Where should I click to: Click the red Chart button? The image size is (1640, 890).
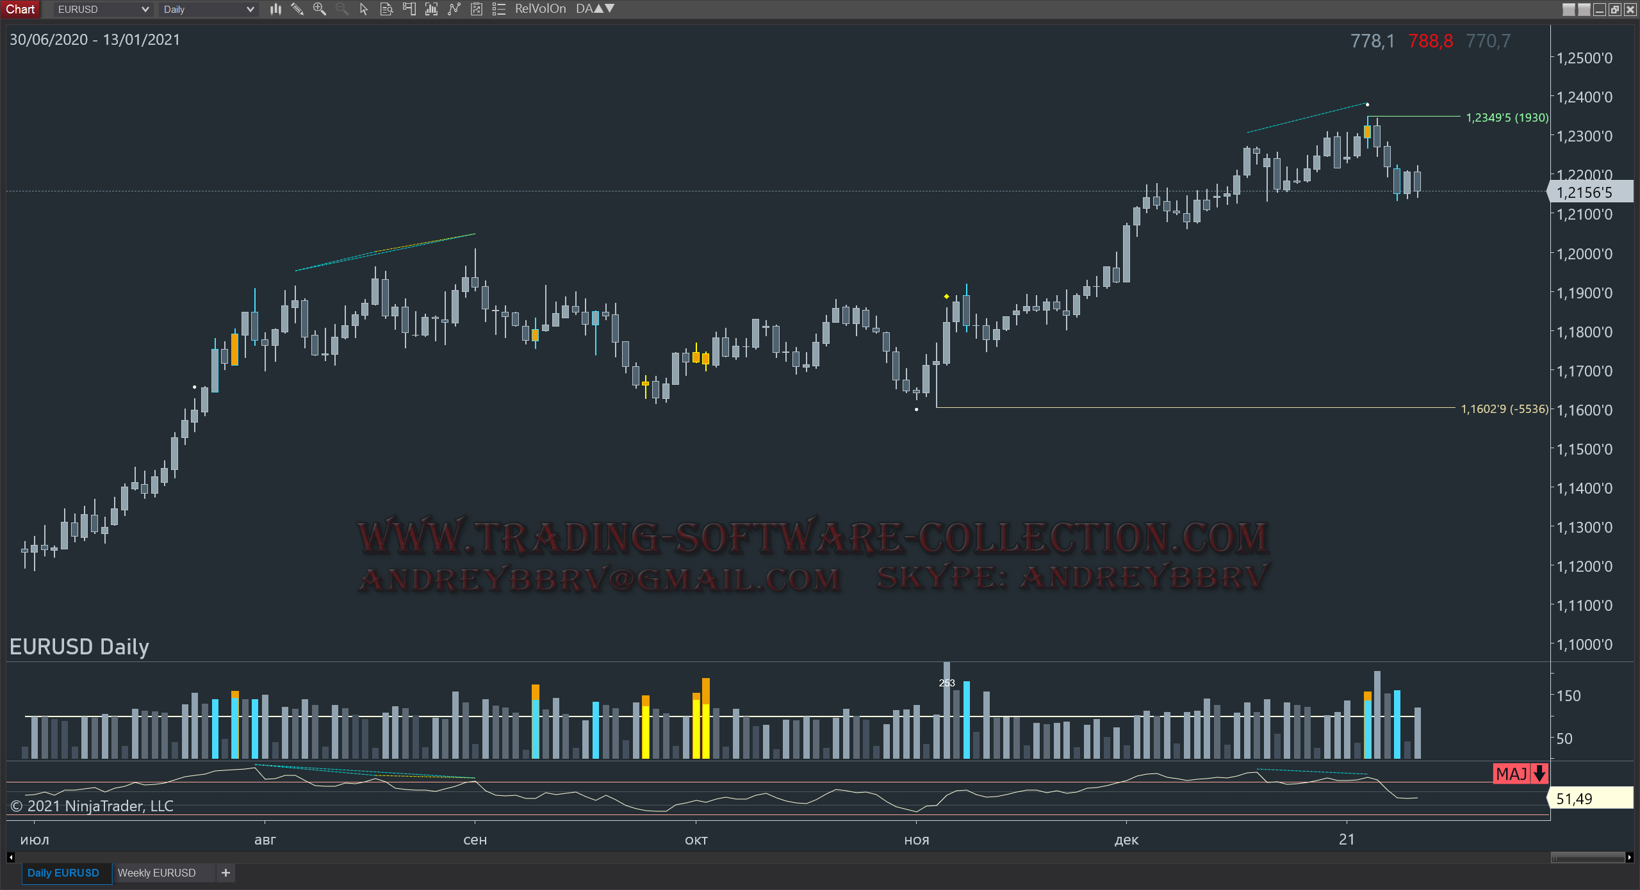click(20, 9)
